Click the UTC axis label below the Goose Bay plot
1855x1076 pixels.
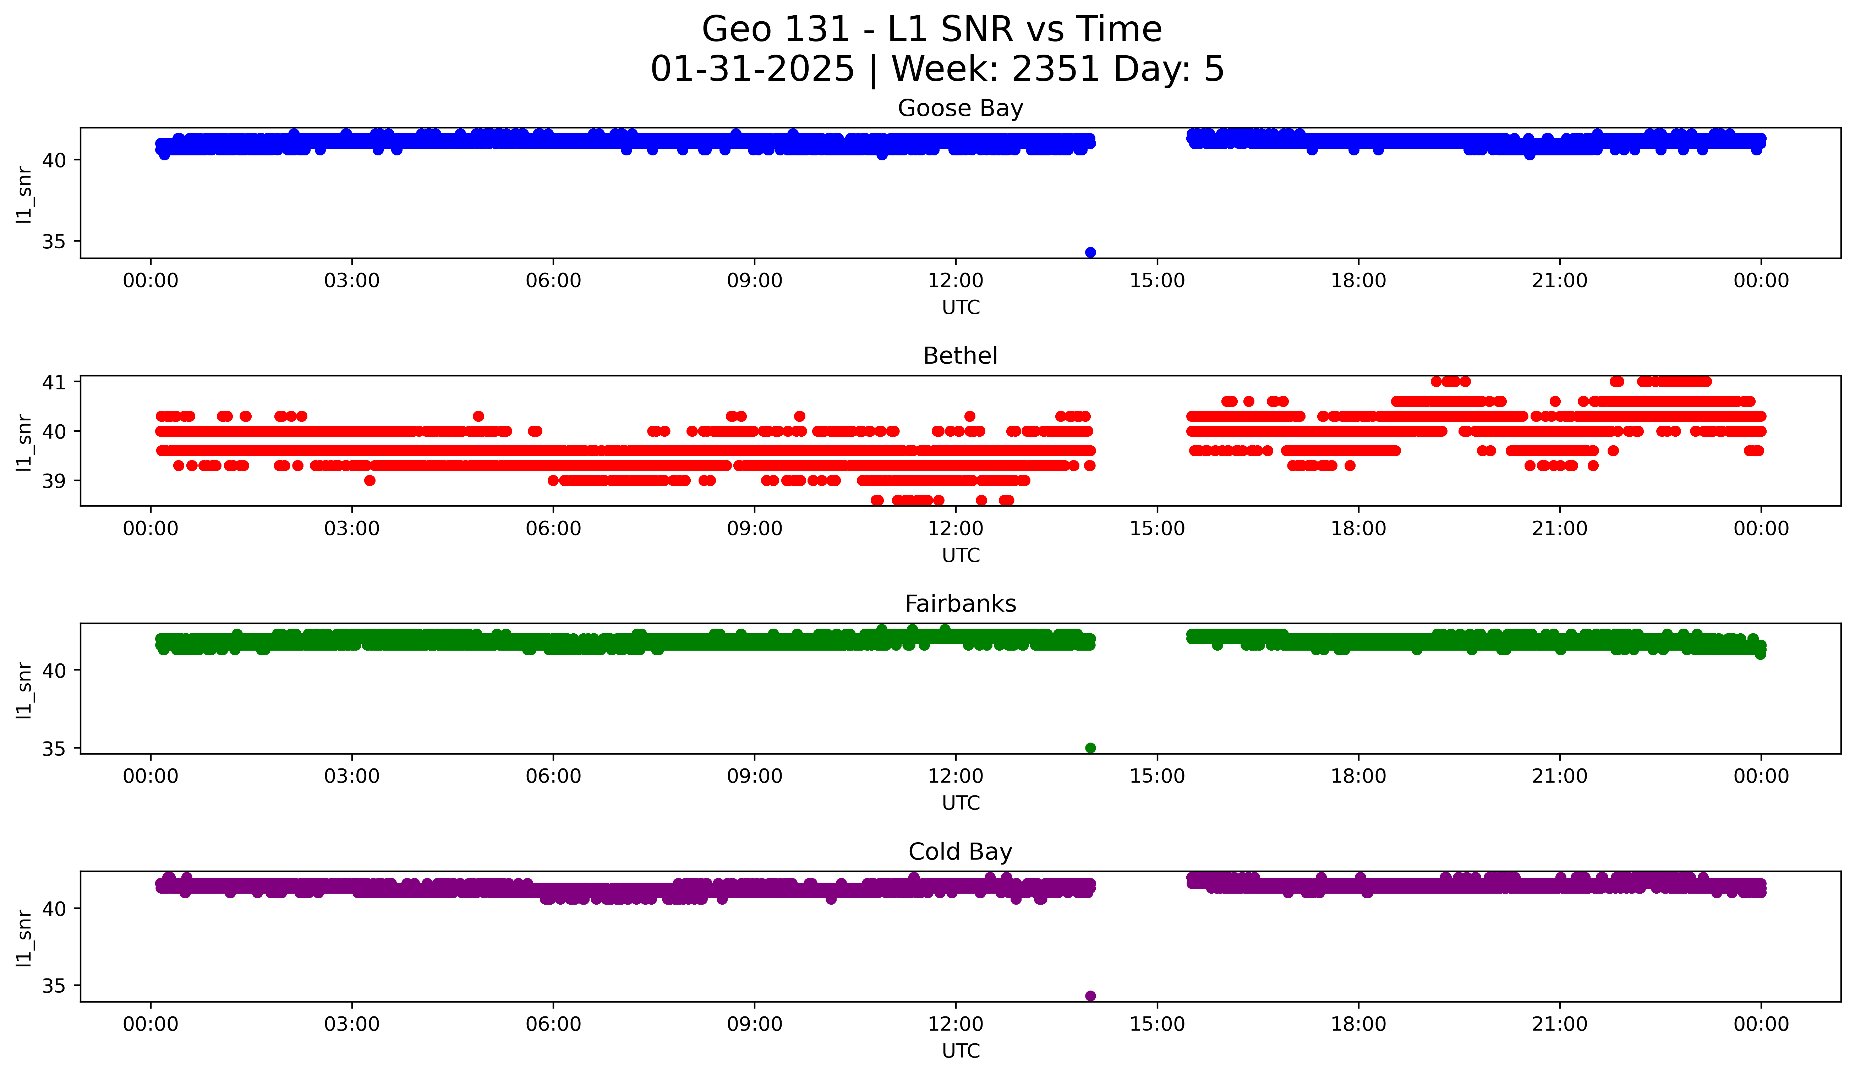[x=961, y=308]
